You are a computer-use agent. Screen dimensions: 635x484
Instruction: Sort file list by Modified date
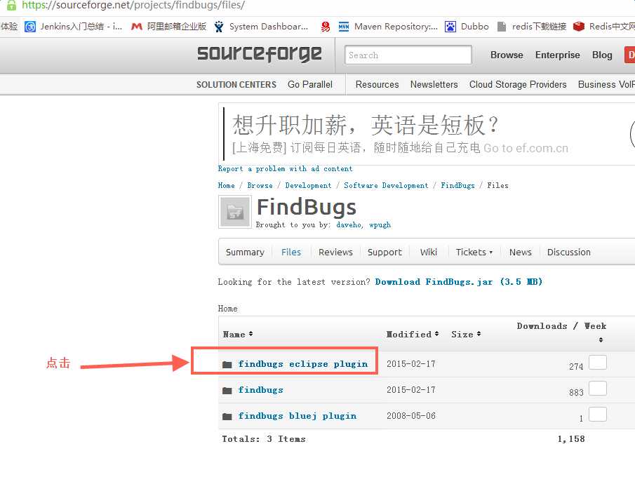pos(413,334)
